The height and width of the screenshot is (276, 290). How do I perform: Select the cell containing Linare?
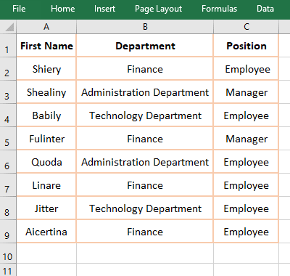click(x=46, y=185)
